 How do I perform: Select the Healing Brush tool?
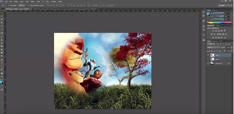pos(2,33)
